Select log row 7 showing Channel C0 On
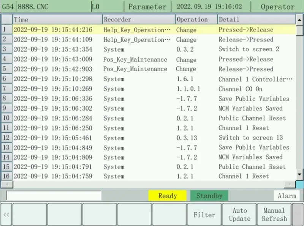304x226 pixels. pyautogui.click(x=152, y=89)
